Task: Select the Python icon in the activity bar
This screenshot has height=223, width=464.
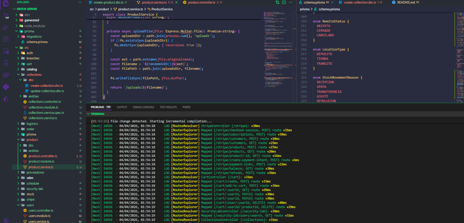Action: point(5,86)
